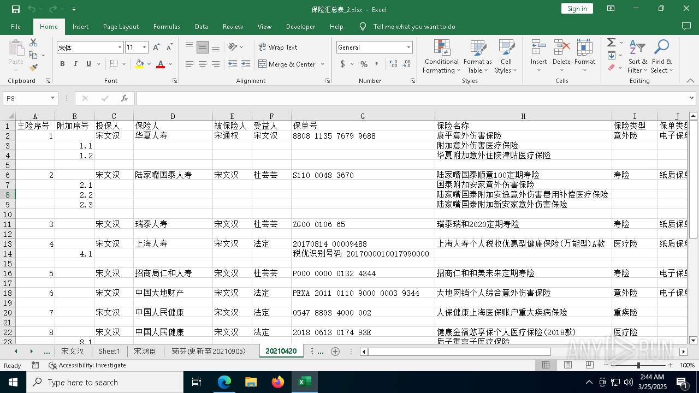Click Page Break Preview view icon
Screen dimensions: 699x393
589,365
